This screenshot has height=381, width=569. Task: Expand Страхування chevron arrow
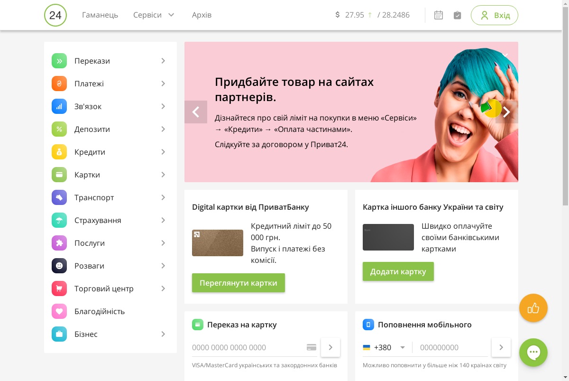pos(163,220)
